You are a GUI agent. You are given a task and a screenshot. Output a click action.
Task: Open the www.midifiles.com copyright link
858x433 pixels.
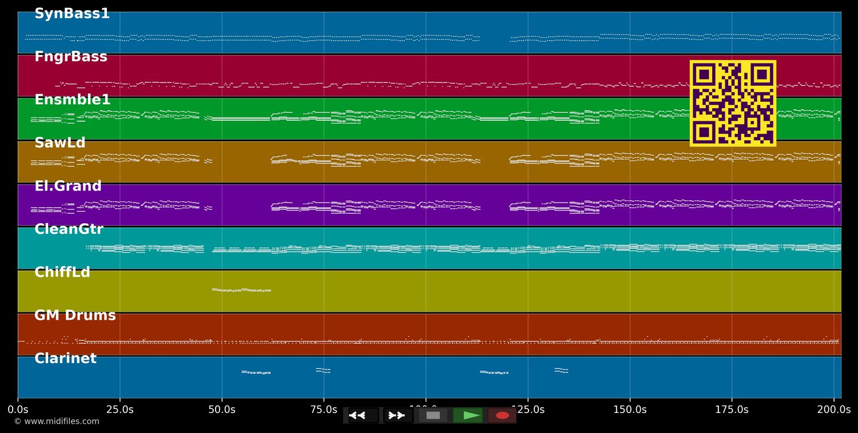(x=57, y=422)
